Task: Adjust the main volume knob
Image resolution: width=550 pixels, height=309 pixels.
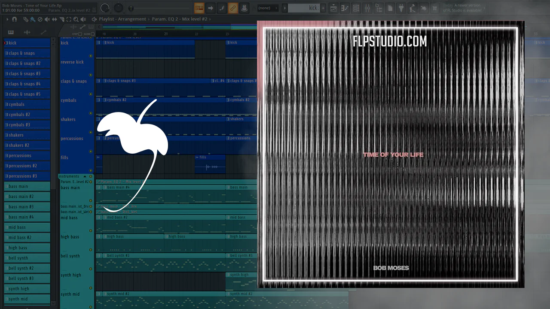Action: coord(105,8)
